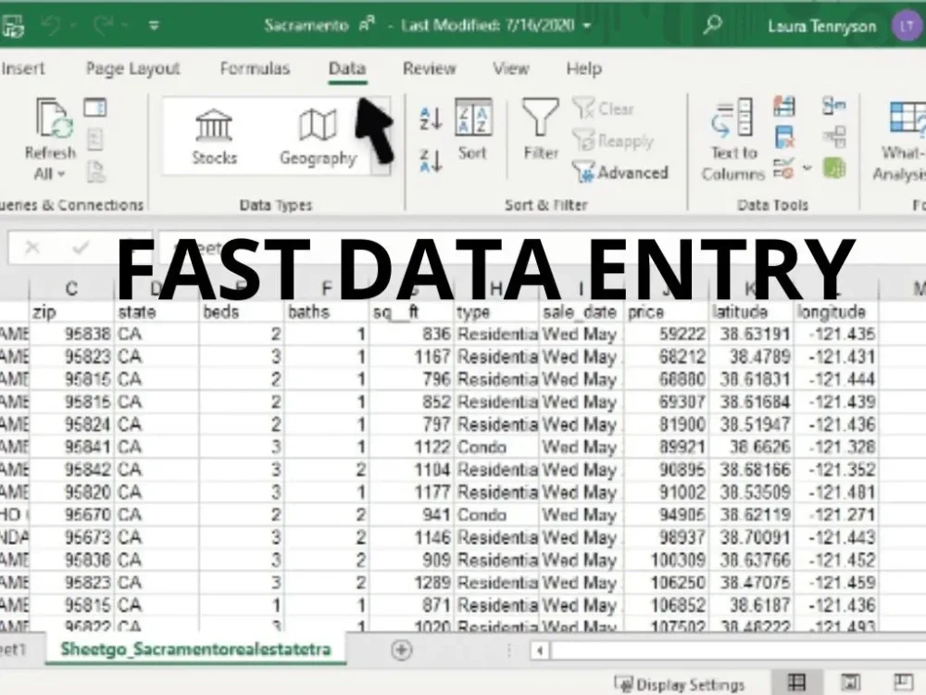This screenshot has height=695, width=926.
Task: Click the Edit Links icon
Action: point(96,172)
